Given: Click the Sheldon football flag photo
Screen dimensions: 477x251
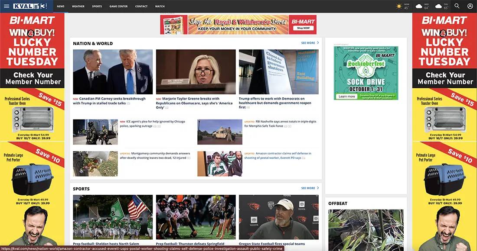Looking at the screenshot, I should (113, 217).
